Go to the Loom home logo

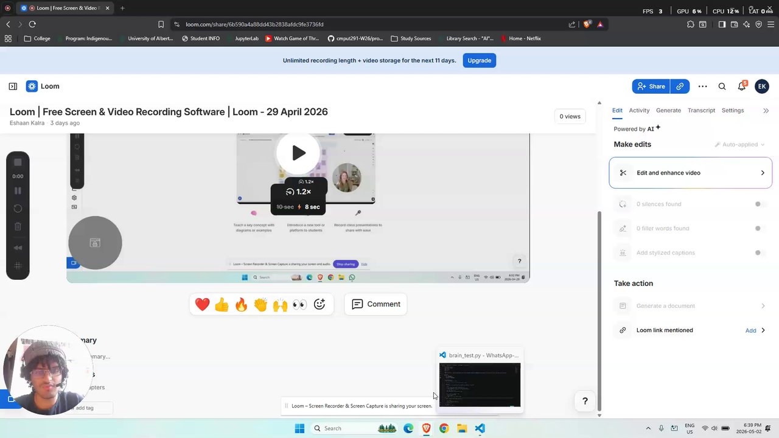tap(43, 86)
